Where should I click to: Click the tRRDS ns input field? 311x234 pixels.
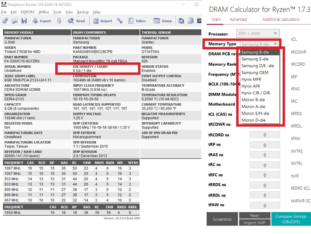click(265, 185)
